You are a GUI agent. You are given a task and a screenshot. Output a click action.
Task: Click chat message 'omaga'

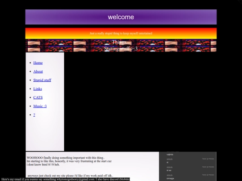170,178
